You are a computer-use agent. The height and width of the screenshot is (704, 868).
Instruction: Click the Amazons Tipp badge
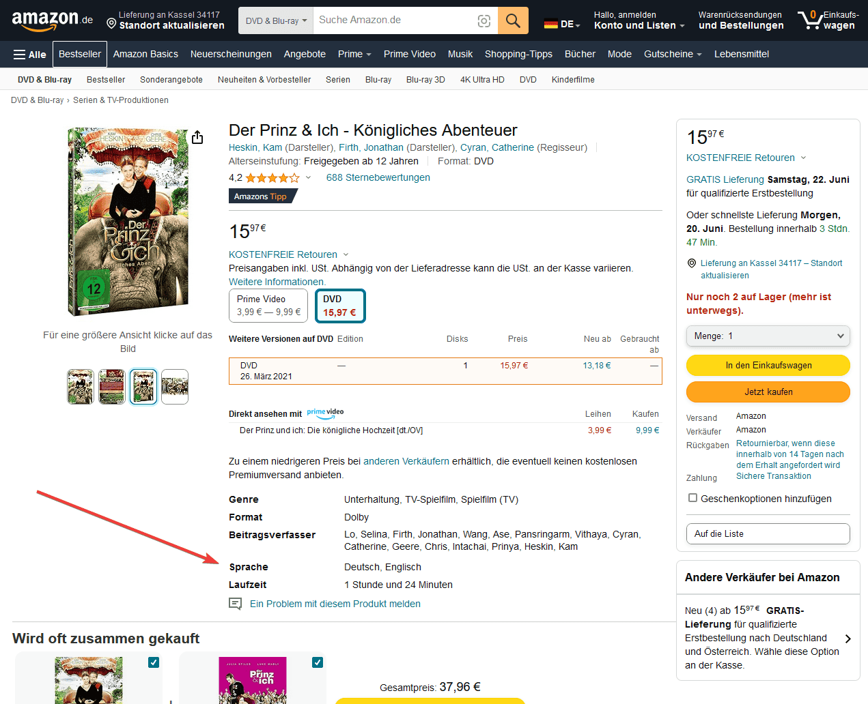tap(263, 196)
